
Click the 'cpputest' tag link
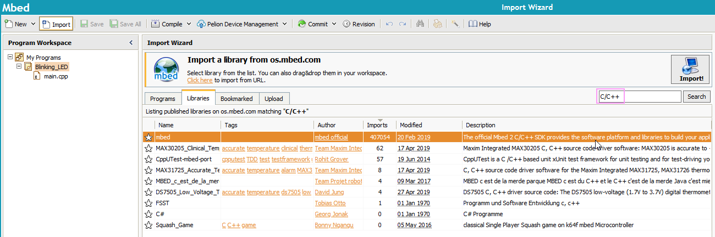pos(234,159)
